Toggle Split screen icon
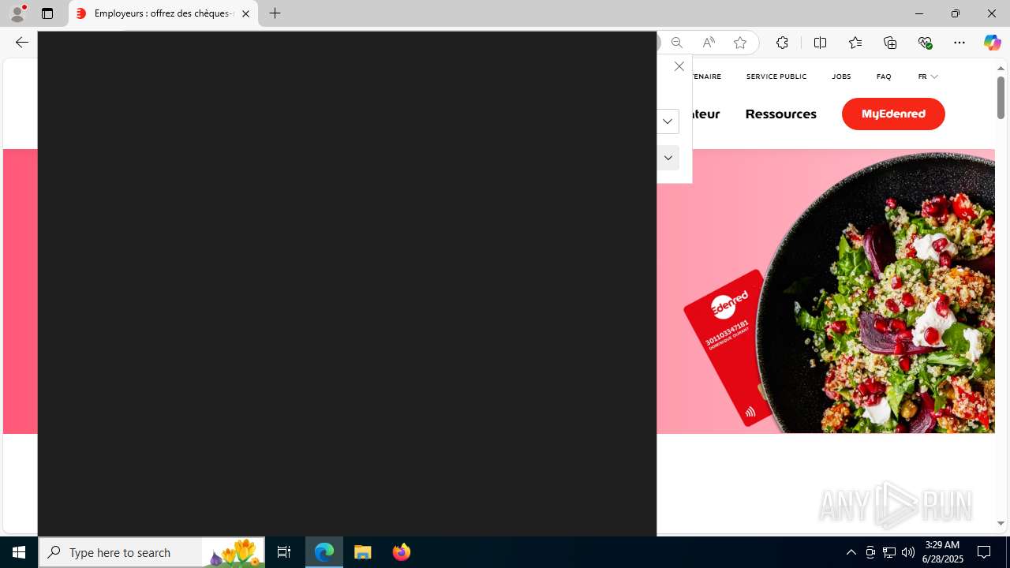Screen dimensions: 1010x568 point(820,43)
